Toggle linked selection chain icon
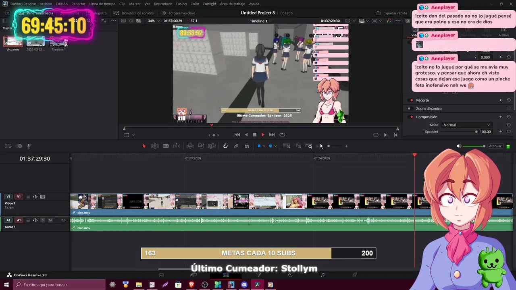The width and height of the screenshot is (516, 290). [236, 146]
